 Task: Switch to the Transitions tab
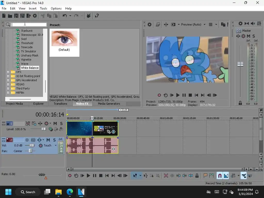60,104
